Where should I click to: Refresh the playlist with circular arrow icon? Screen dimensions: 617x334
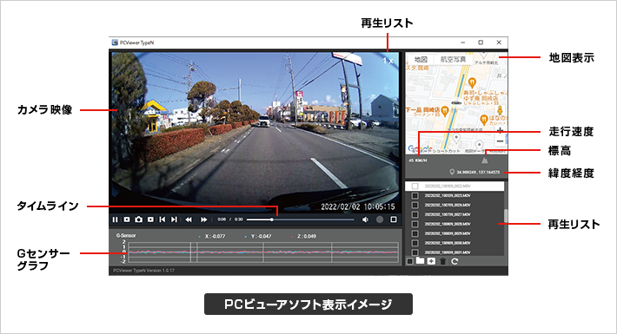454,261
